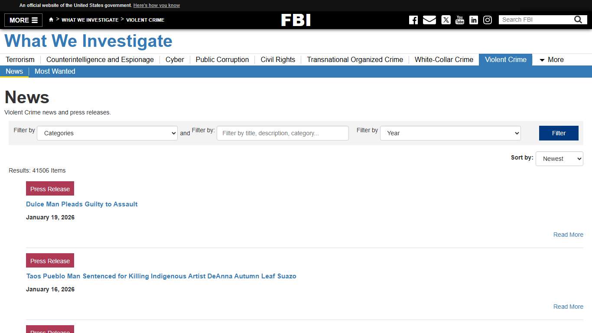Screen dimensions: 592x333
Task: Click the home breadcrumb icon
Action: [x=51, y=19]
